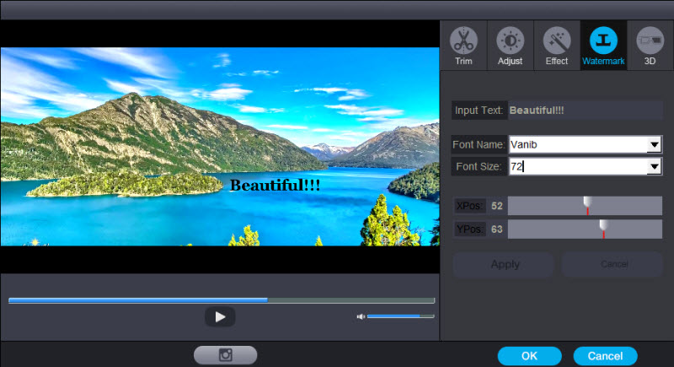Image resolution: width=674 pixels, height=367 pixels.
Task: Select the Watermark tool icon
Action: coord(603,40)
